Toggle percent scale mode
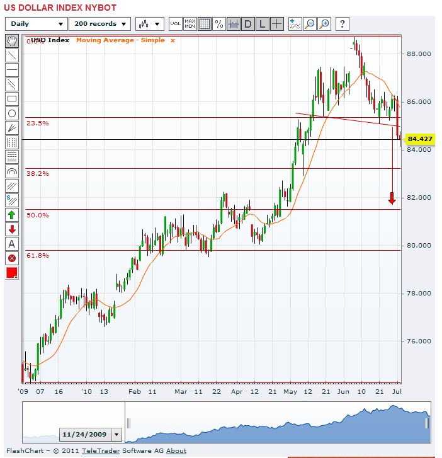Screen dimensions: 442x458 click(x=219, y=24)
